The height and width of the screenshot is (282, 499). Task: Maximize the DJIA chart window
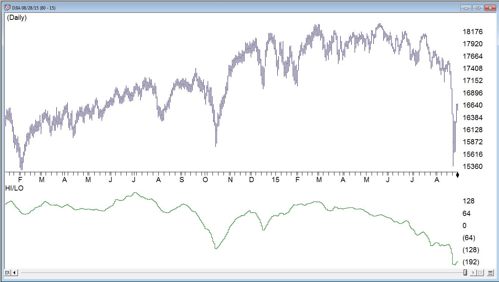tap(478, 8)
